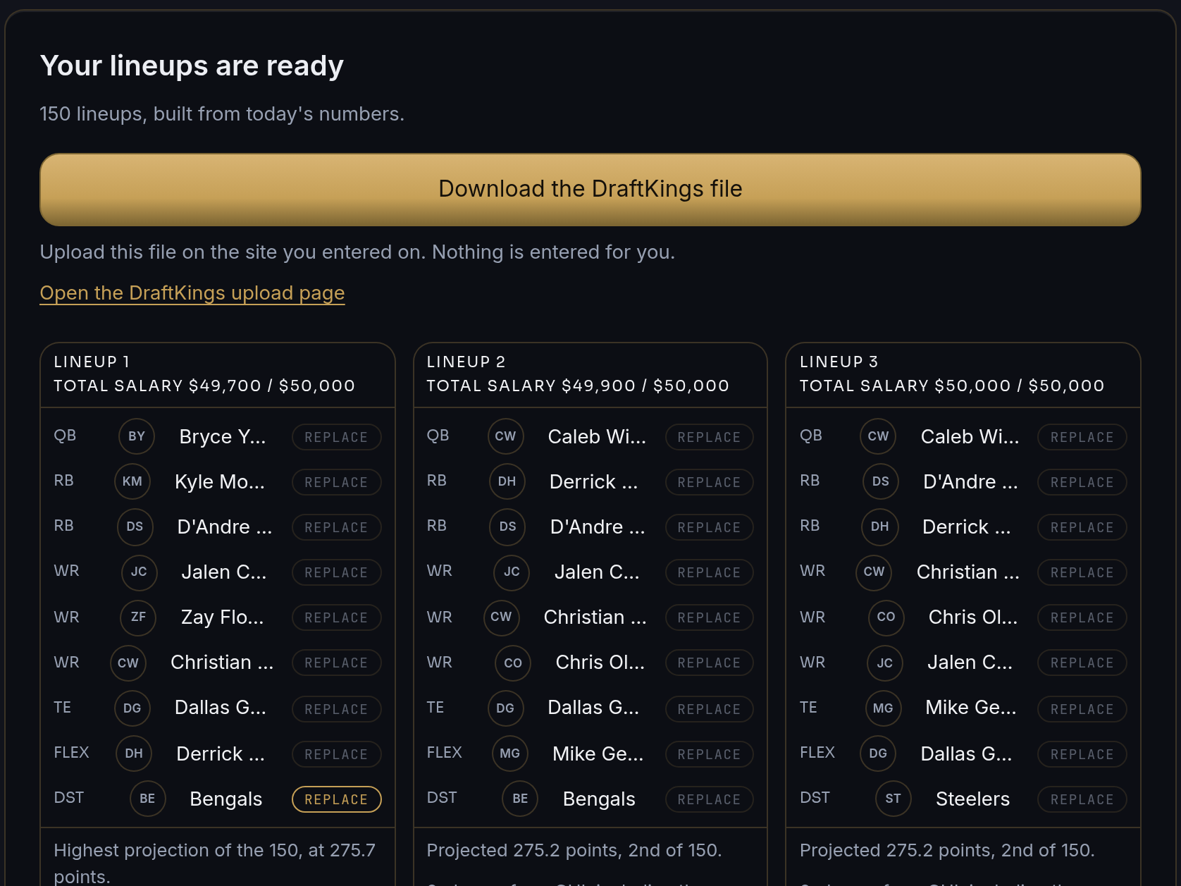
Task: Open the DraftKings upload page link
Action: (192, 293)
